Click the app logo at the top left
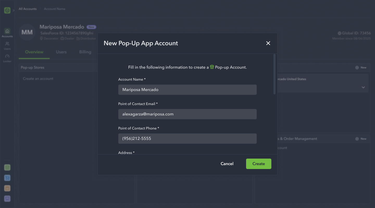This screenshot has width=375, height=208. [7, 10]
